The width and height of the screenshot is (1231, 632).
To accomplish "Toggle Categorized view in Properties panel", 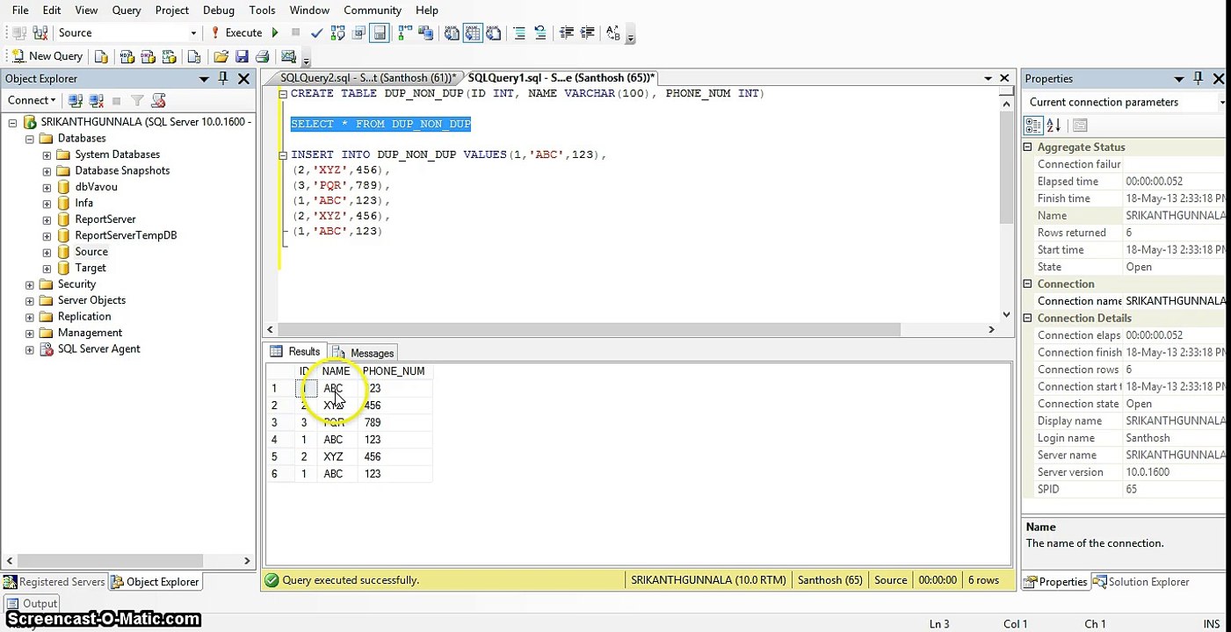I will coord(1034,126).
